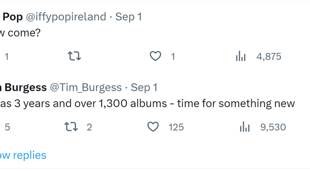Click reply count 5 on Burgess tweet

(x=7, y=127)
